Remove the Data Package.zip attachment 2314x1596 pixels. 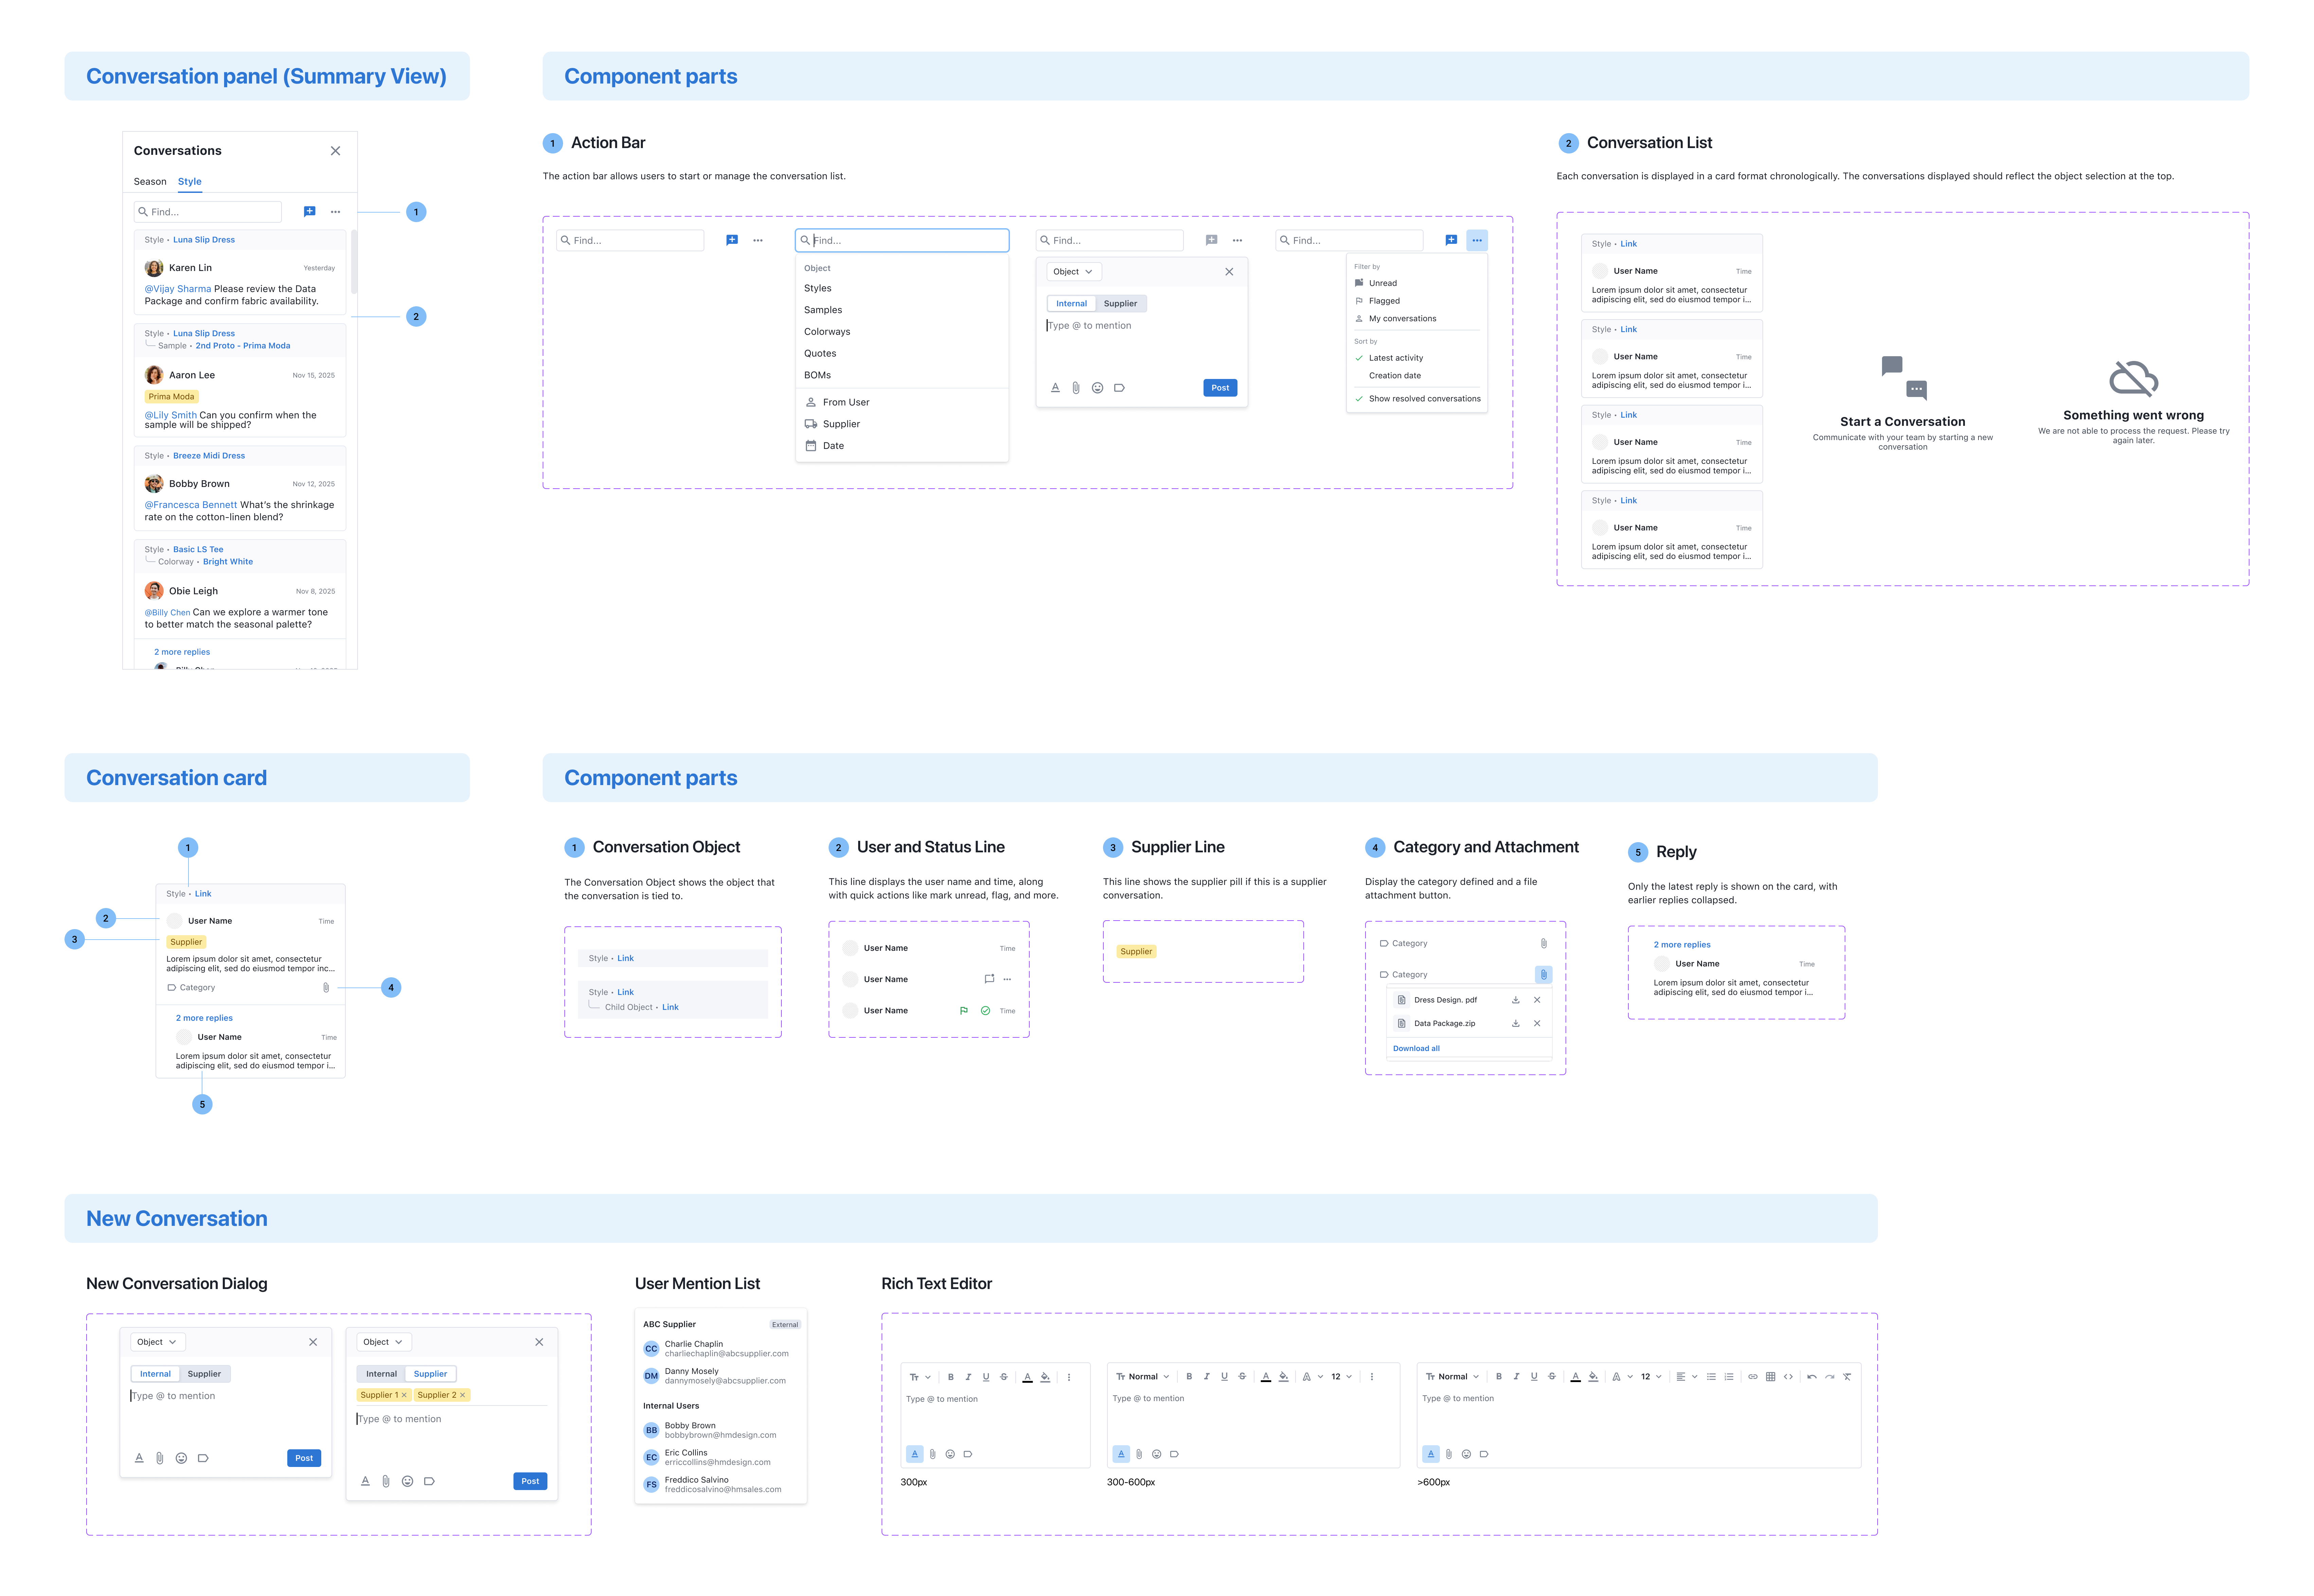[1537, 1023]
